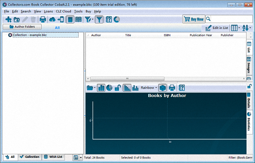The height and width of the screenshot is (163, 255).
Task: Click the export to mobile device icon
Action: (x=61, y=20)
